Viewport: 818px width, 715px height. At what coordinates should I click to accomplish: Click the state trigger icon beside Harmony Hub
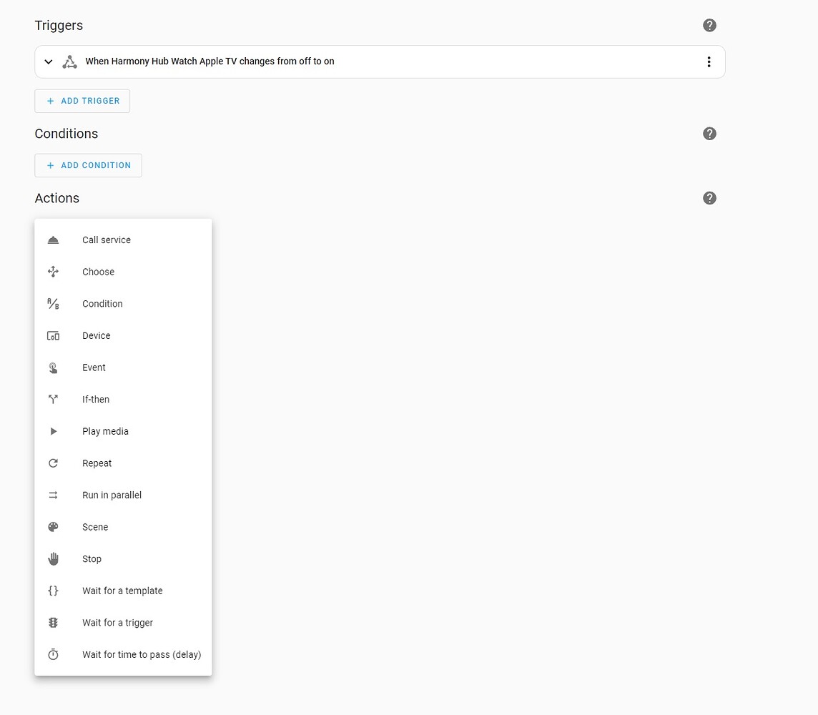[69, 61]
